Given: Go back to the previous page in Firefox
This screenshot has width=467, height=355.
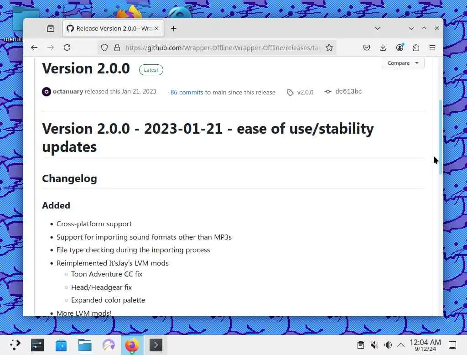Looking at the screenshot, I should click(x=34, y=47).
